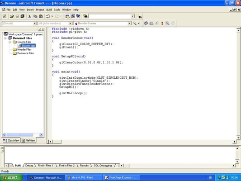Click the Build toolbar icon
The image size is (241, 181).
[151, 23]
